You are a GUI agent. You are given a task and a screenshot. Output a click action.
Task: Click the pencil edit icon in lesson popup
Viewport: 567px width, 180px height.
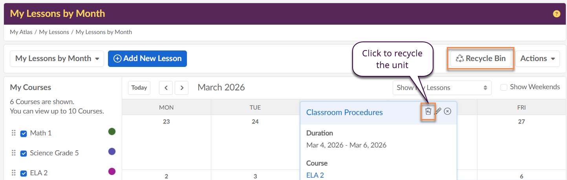[x=438, y=112]
